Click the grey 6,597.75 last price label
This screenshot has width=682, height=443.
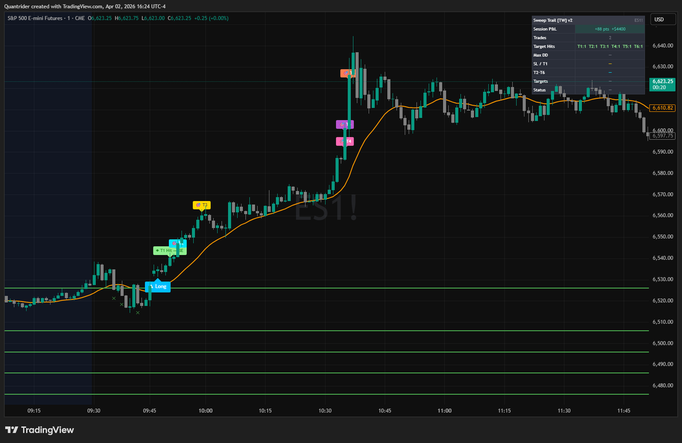click(663, 136)
